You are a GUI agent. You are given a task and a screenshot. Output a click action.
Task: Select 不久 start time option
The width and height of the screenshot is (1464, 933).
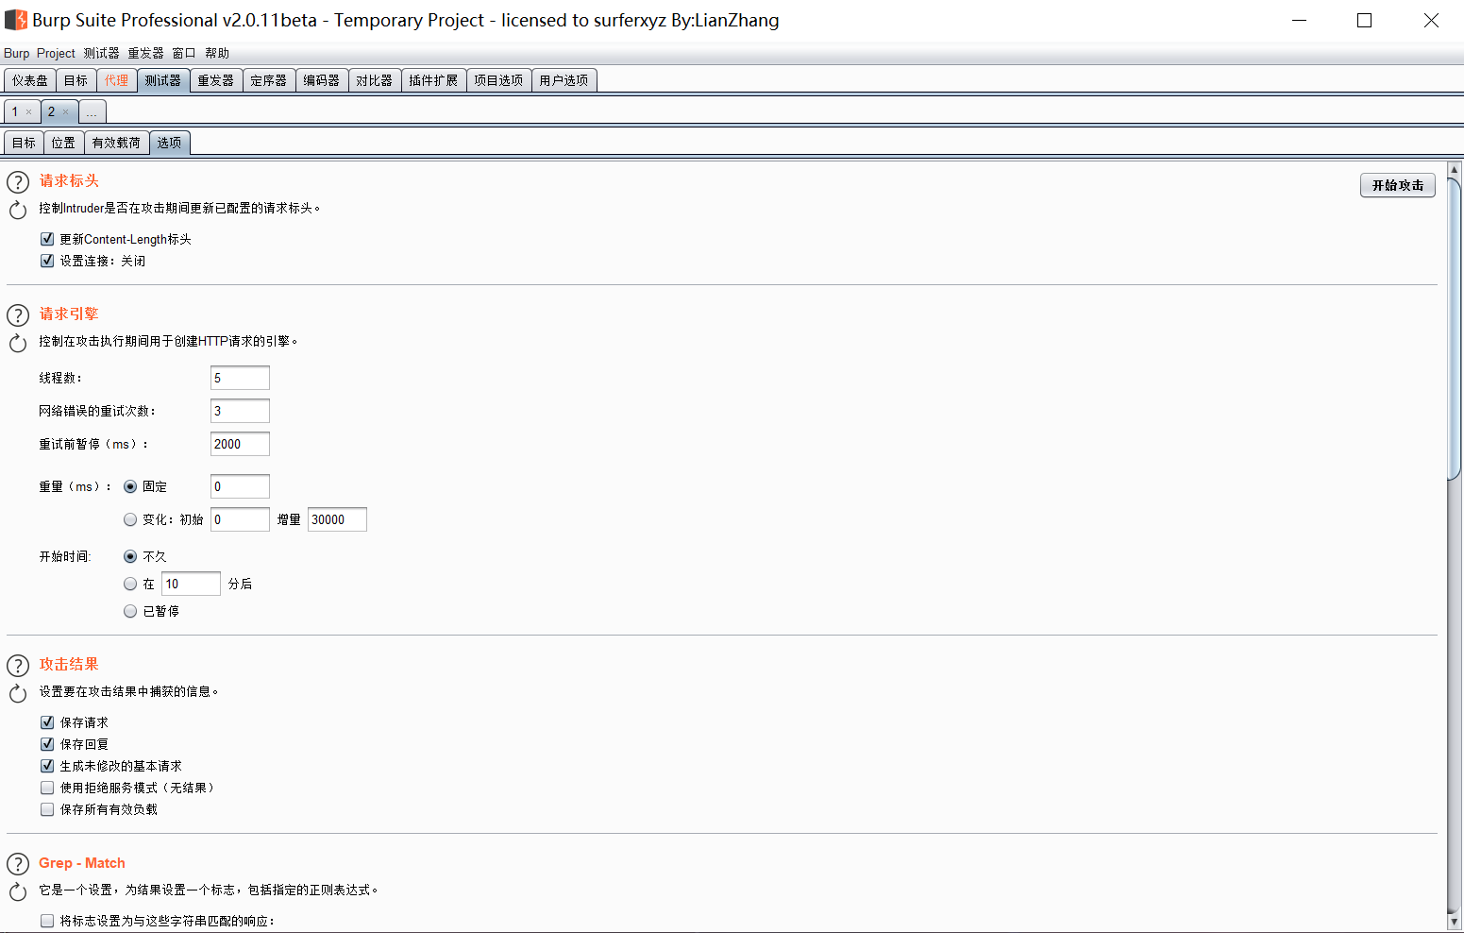tap(130, 556)
